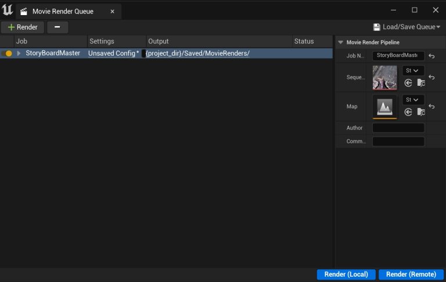The height and width of the screenshot is (282, 446).
Task: Reset Map property to default
Action: pos(431,106)
